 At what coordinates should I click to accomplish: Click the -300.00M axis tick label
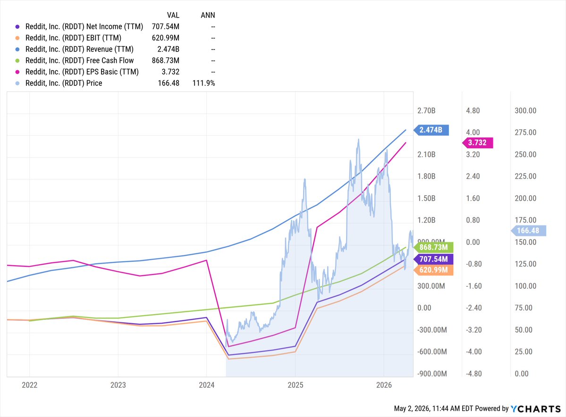pyautogui.click(x=432, y=330)
